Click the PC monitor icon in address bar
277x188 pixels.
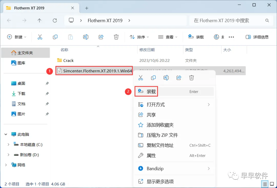pos(71,21)
